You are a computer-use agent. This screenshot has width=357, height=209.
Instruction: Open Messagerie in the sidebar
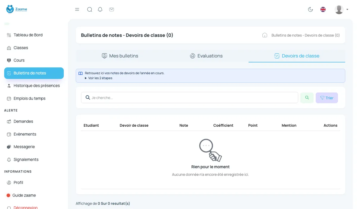24,147
